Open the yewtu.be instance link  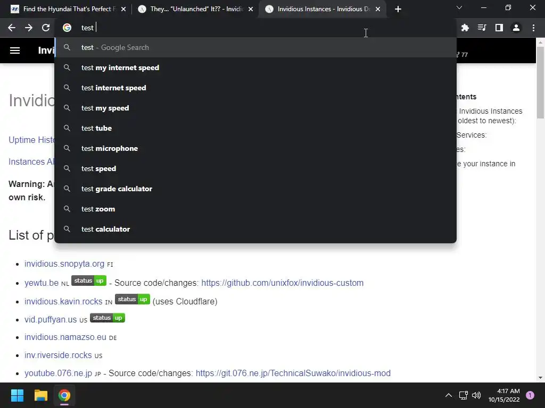42,283
